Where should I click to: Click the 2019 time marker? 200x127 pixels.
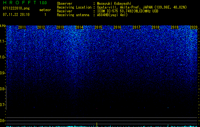175,27
